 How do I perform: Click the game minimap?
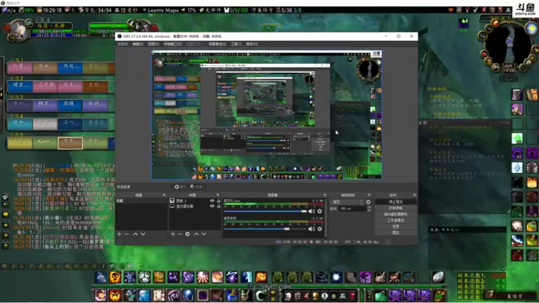pyautogui.click(x=509, y=44)
